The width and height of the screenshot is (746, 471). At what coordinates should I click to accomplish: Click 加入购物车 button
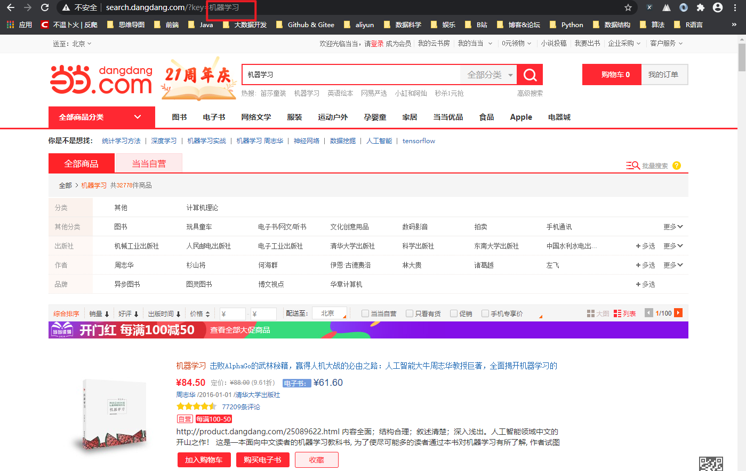[x=204, y=460]
